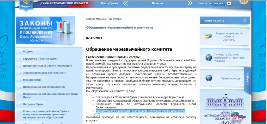Viewport: 267px width, 124px height.
Task: Open Информация для избирателей
Action: [44, 87]
